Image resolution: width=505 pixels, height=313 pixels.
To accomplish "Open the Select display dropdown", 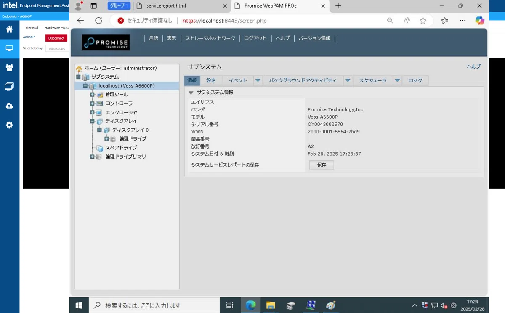I will pyautogui.click(x=57, y=48).
